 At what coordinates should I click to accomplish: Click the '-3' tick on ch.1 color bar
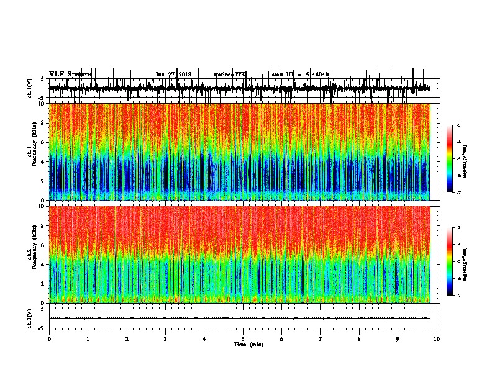pyautogui.click(x=458, y=125)
